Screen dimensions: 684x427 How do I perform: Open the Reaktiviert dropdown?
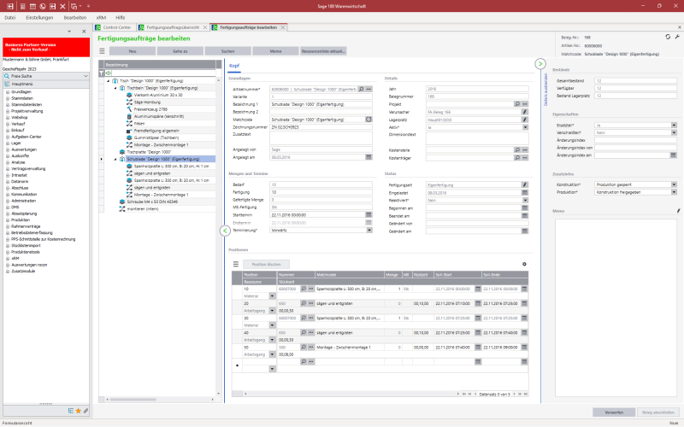pyautogui.click(x=525, y=200)
